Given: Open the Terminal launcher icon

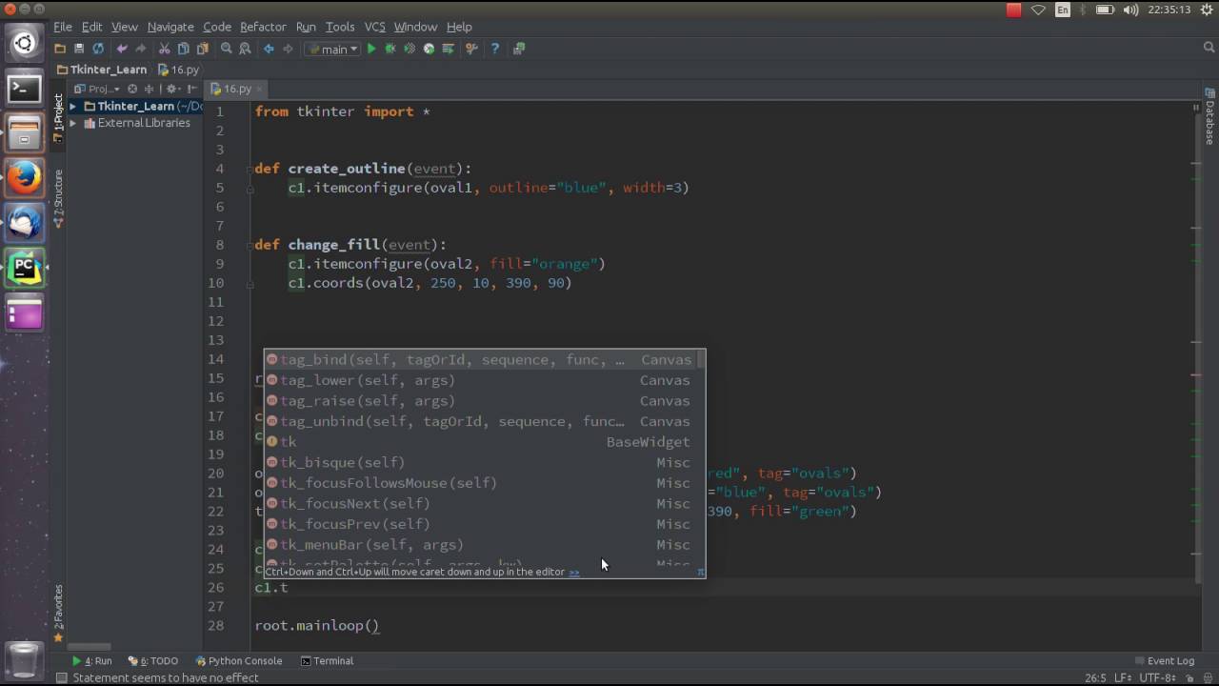Looking at the screenshot, I should click(25, 89).
